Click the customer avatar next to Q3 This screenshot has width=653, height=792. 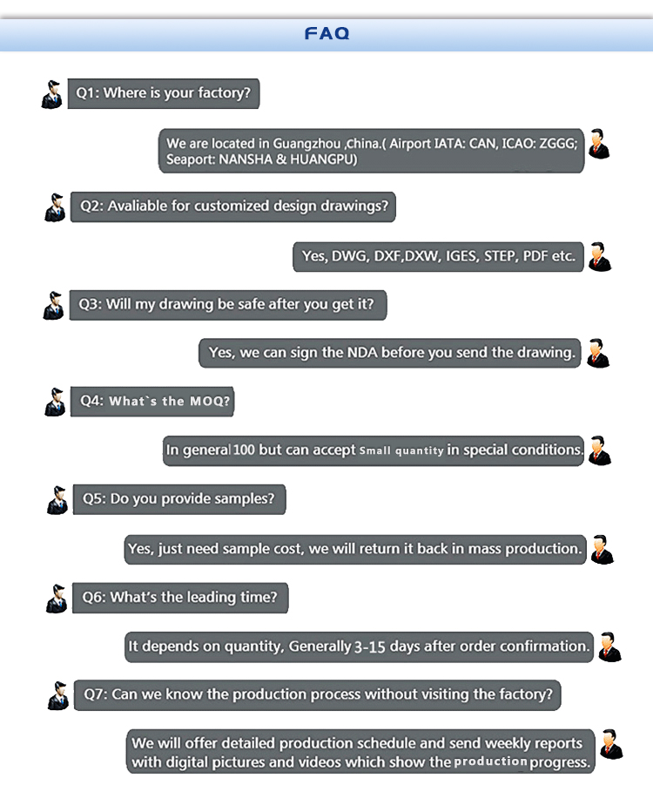click(x=53, y=306)
